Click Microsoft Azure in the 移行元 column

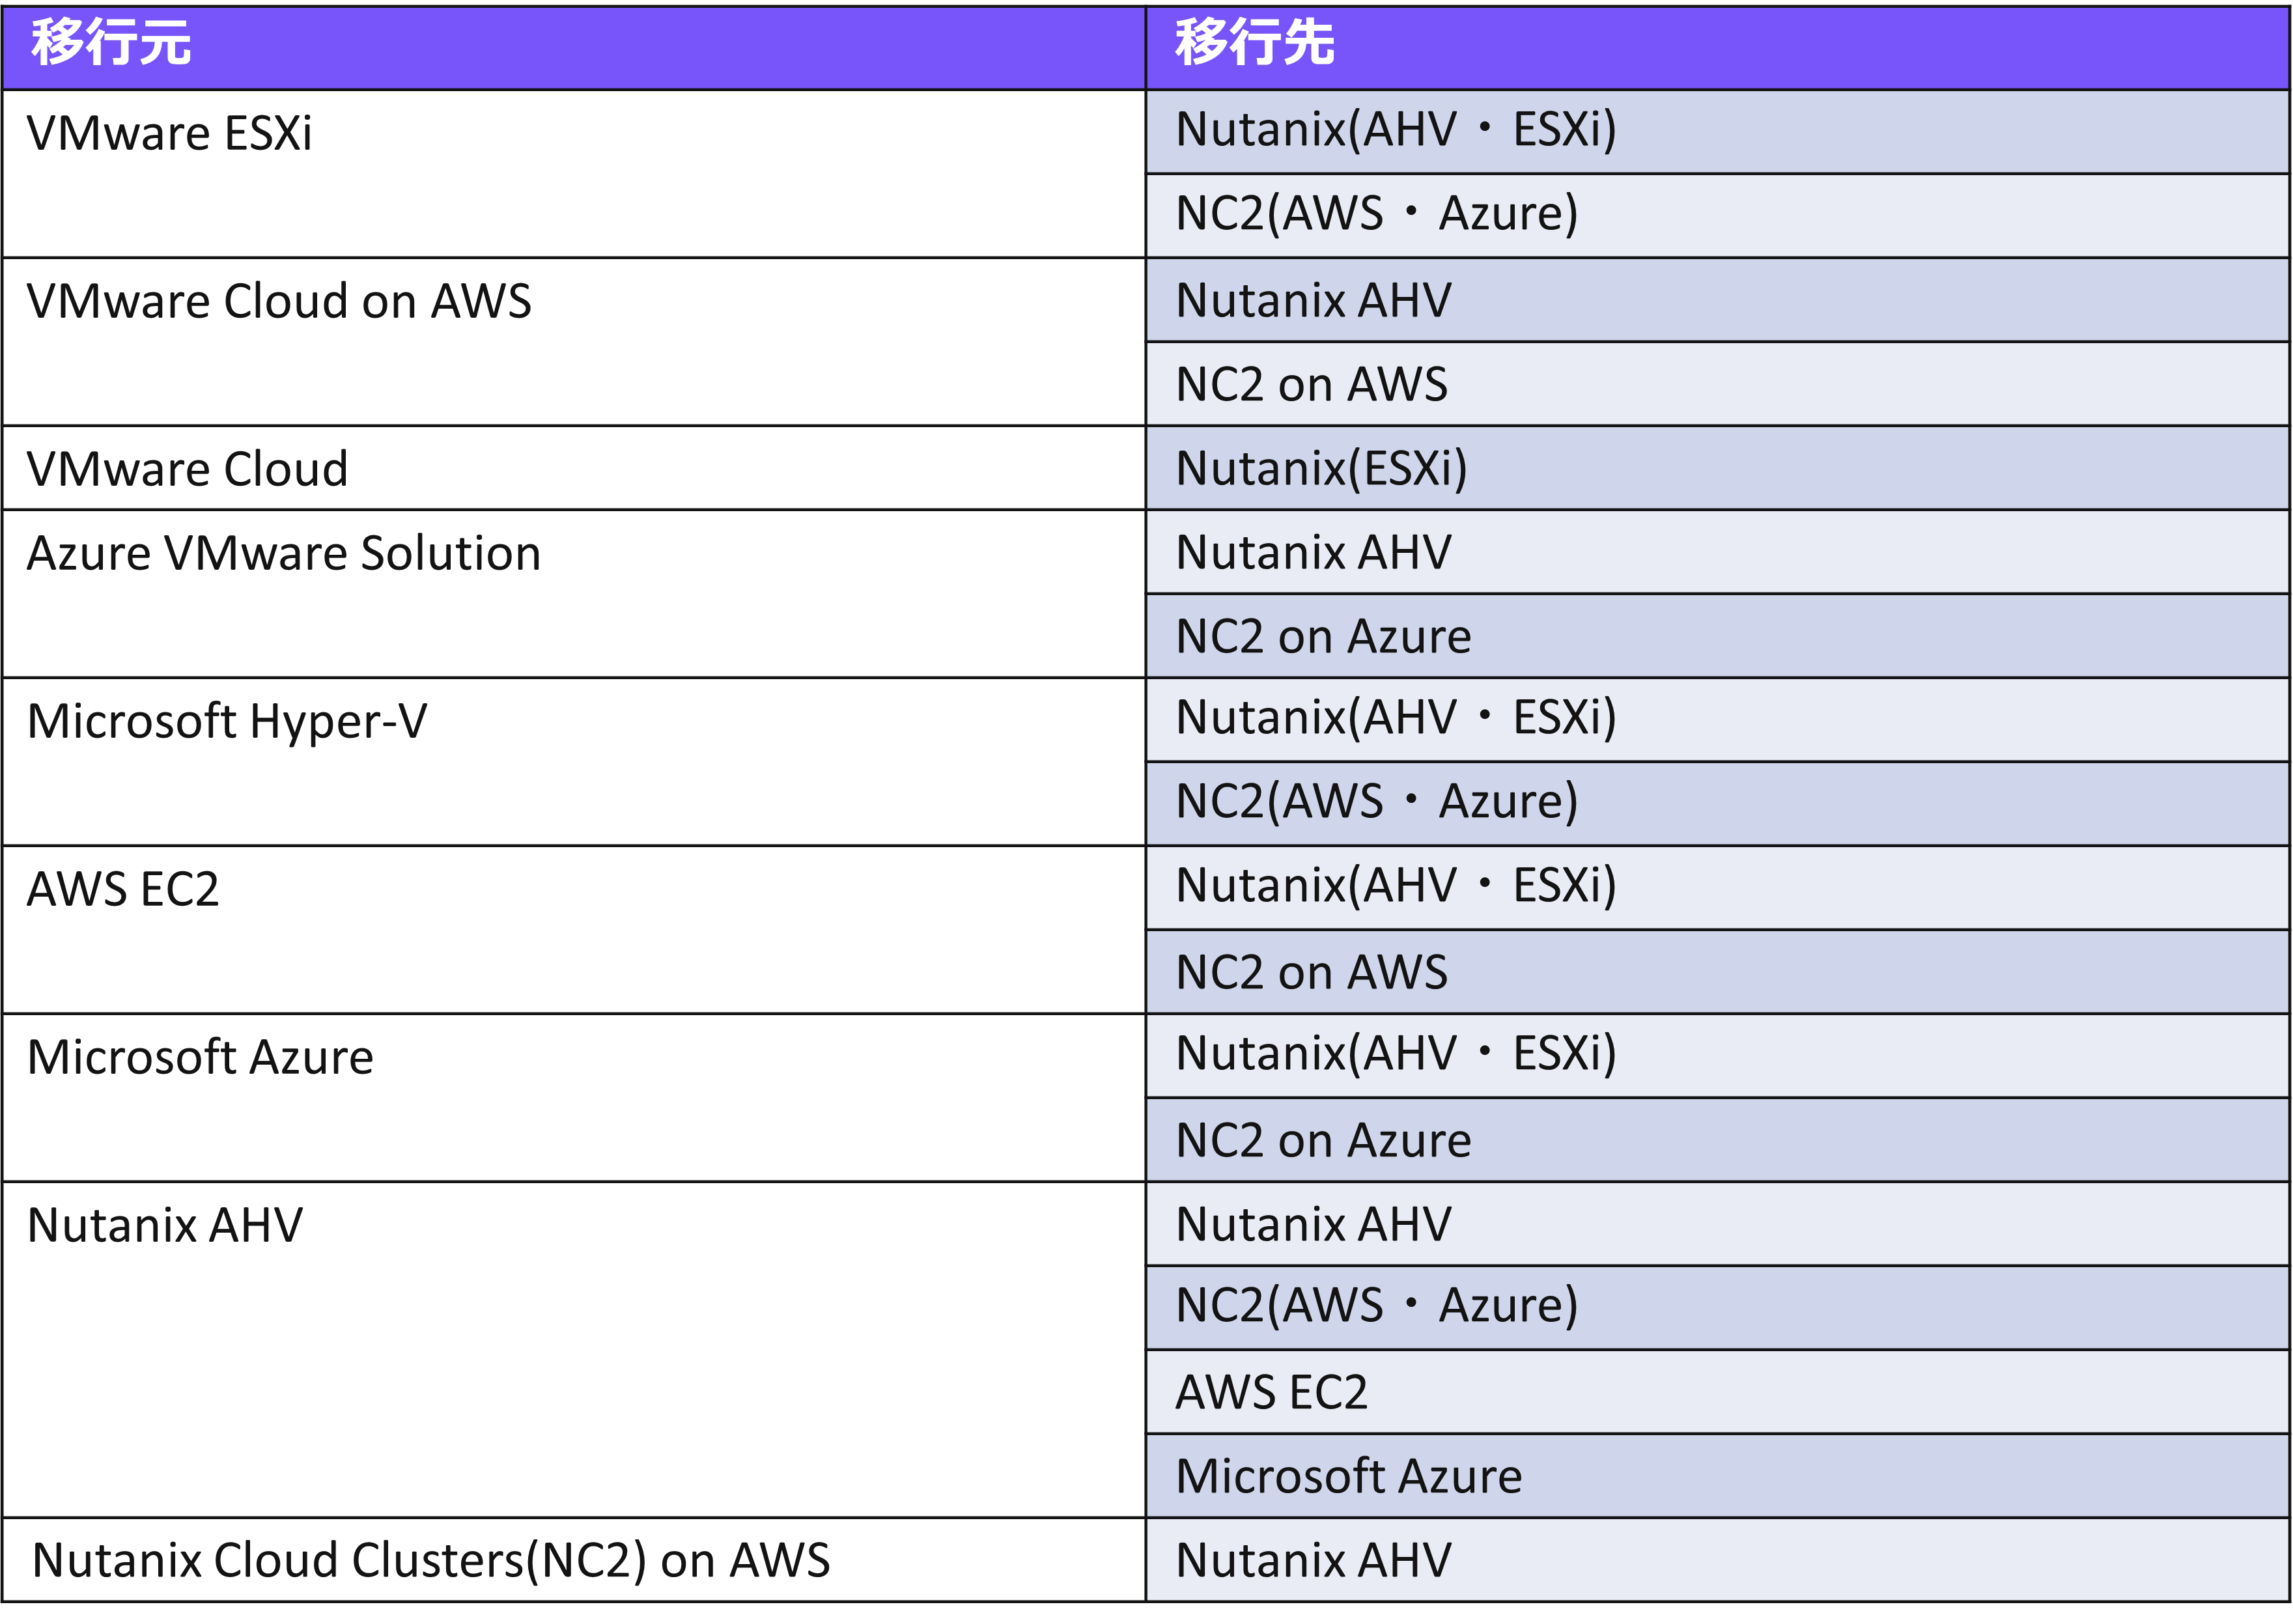pos(200,1058)
